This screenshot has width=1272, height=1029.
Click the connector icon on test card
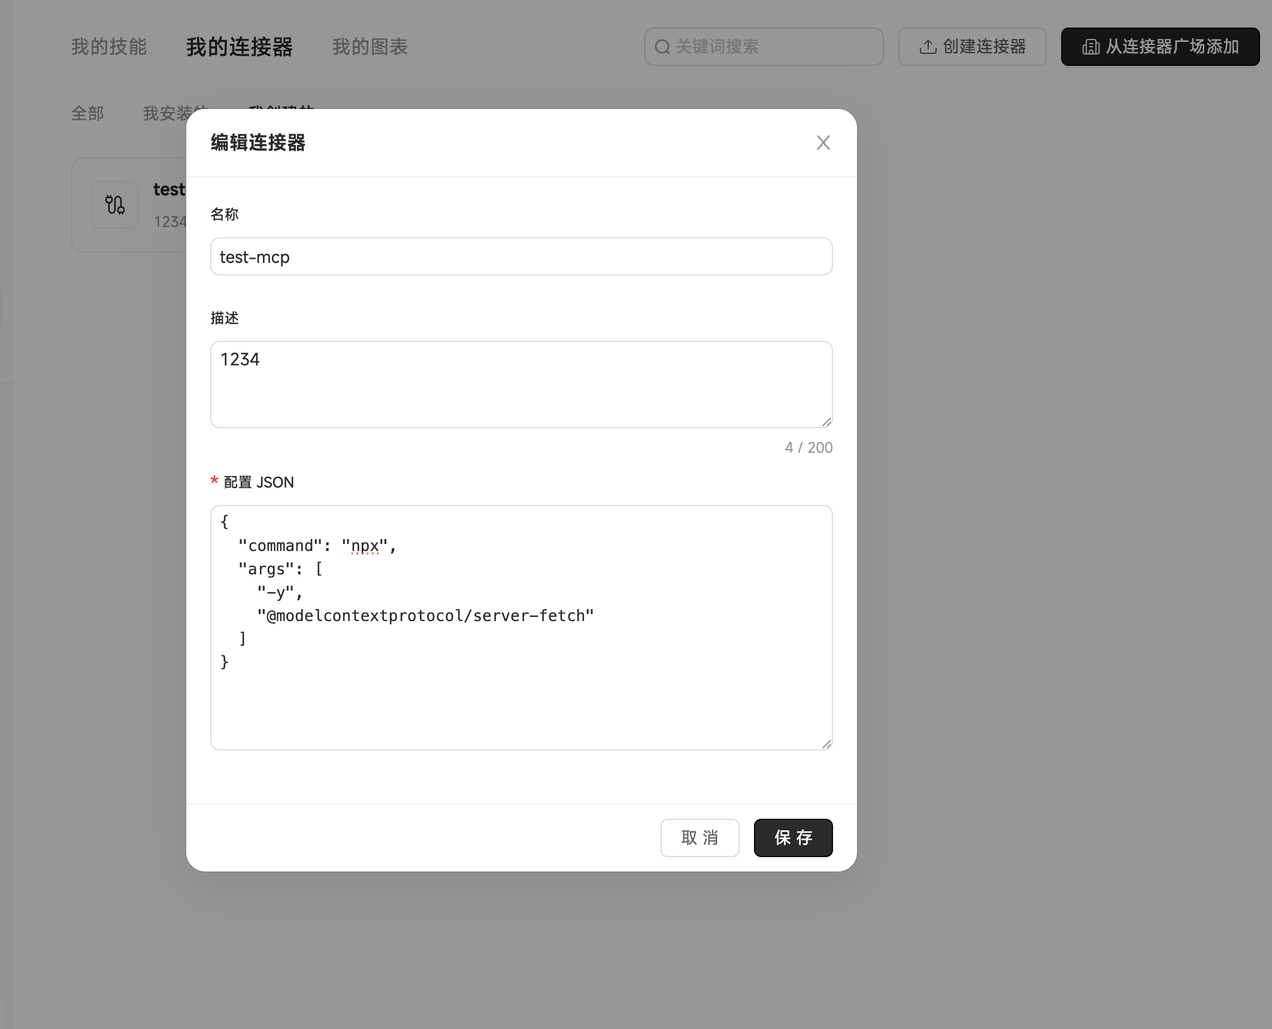(115, 205)
